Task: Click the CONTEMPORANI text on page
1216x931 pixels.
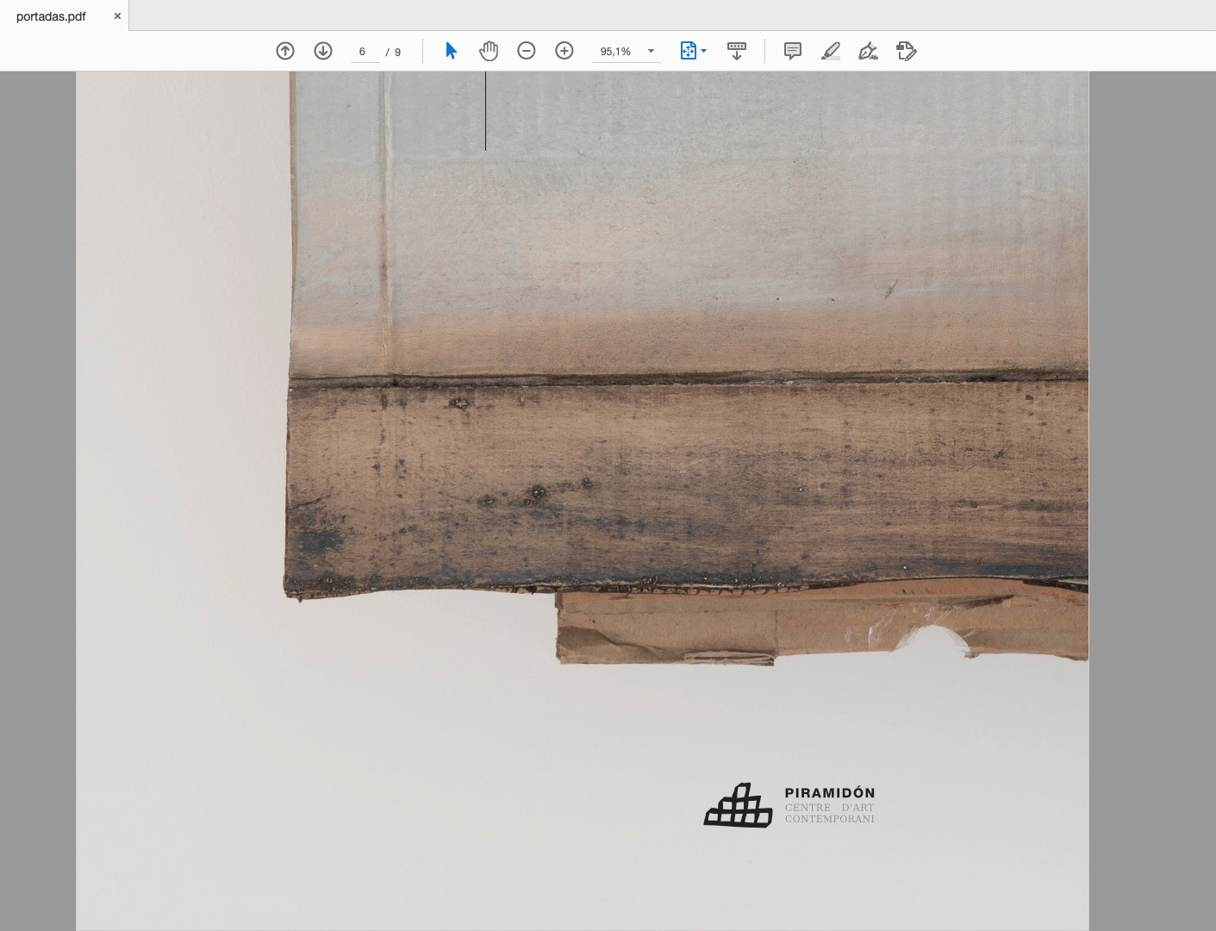Action: pos(830,819)
